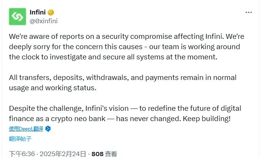Click "All transfers, deposits, withdrawals" text

tap(62, 78)
